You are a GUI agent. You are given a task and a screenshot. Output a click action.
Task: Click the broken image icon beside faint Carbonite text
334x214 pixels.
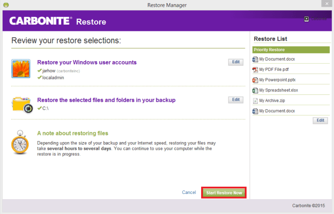pyautogui.click(x=306, y=19)
